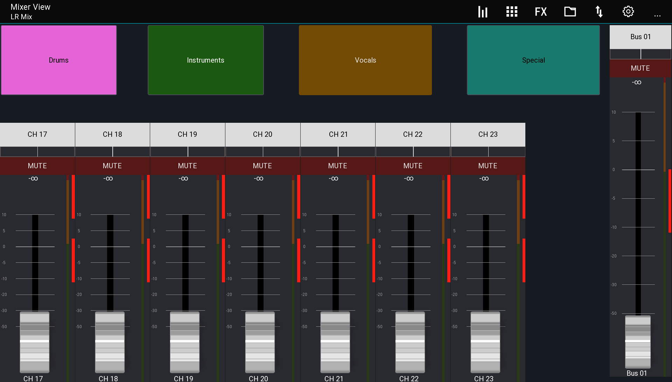Open the folder scenes icon
The image size is (672, 382).
570,12
